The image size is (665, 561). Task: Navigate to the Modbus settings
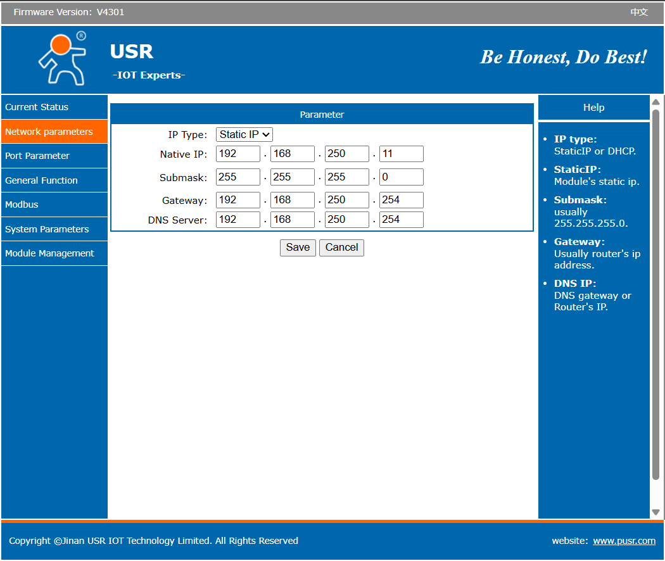22,205
